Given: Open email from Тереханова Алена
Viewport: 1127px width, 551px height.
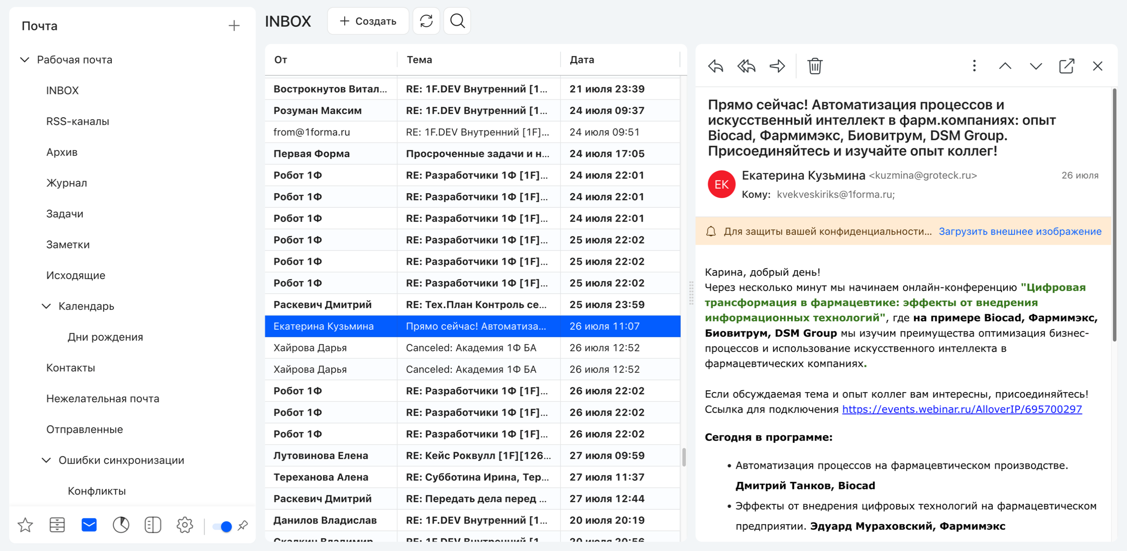Looking at the screenshot, I should (472, 477).
